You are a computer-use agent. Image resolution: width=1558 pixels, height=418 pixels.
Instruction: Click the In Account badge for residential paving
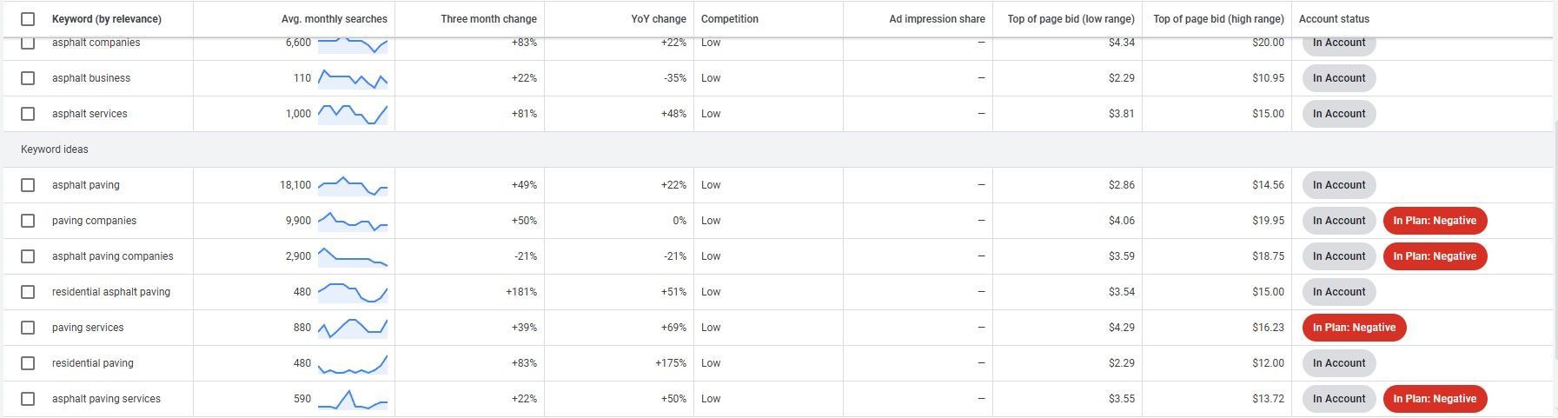[1338, 363]
